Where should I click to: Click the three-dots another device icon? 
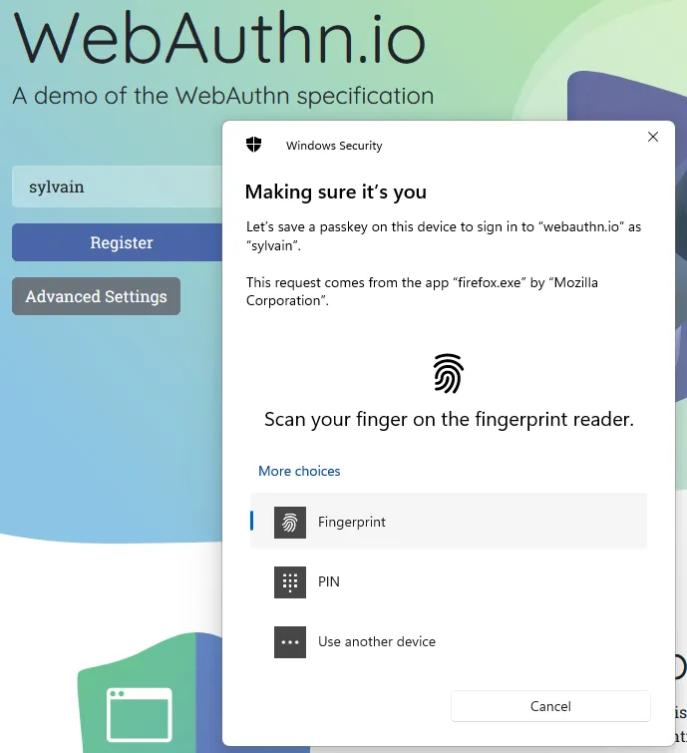(290, 642)
